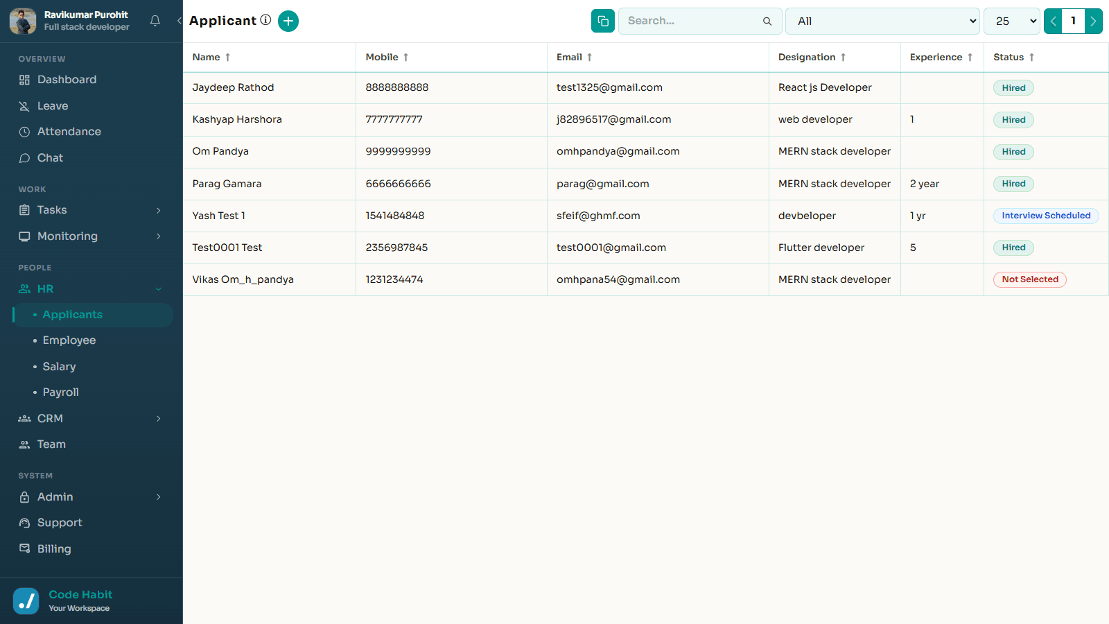Open Applicants submenu item

tap(91, 315)
